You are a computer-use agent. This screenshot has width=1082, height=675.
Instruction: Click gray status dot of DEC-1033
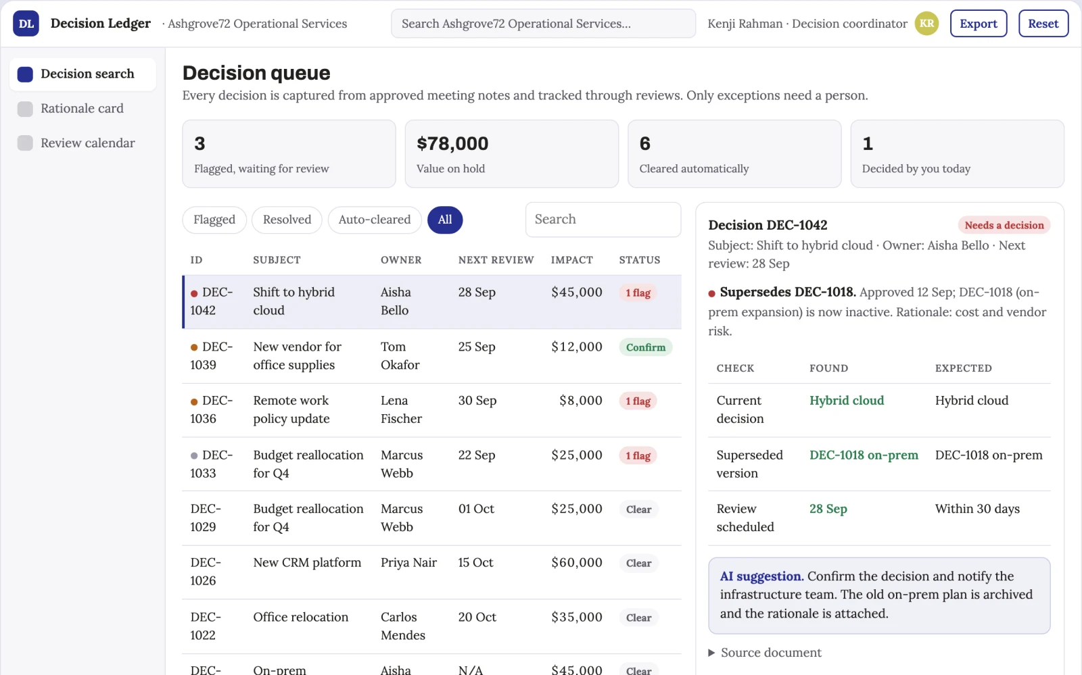pos(194,456)
